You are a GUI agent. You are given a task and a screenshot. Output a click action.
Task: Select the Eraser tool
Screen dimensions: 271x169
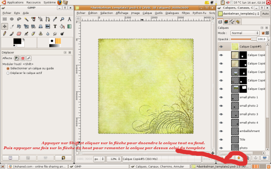tap(19, 33)
